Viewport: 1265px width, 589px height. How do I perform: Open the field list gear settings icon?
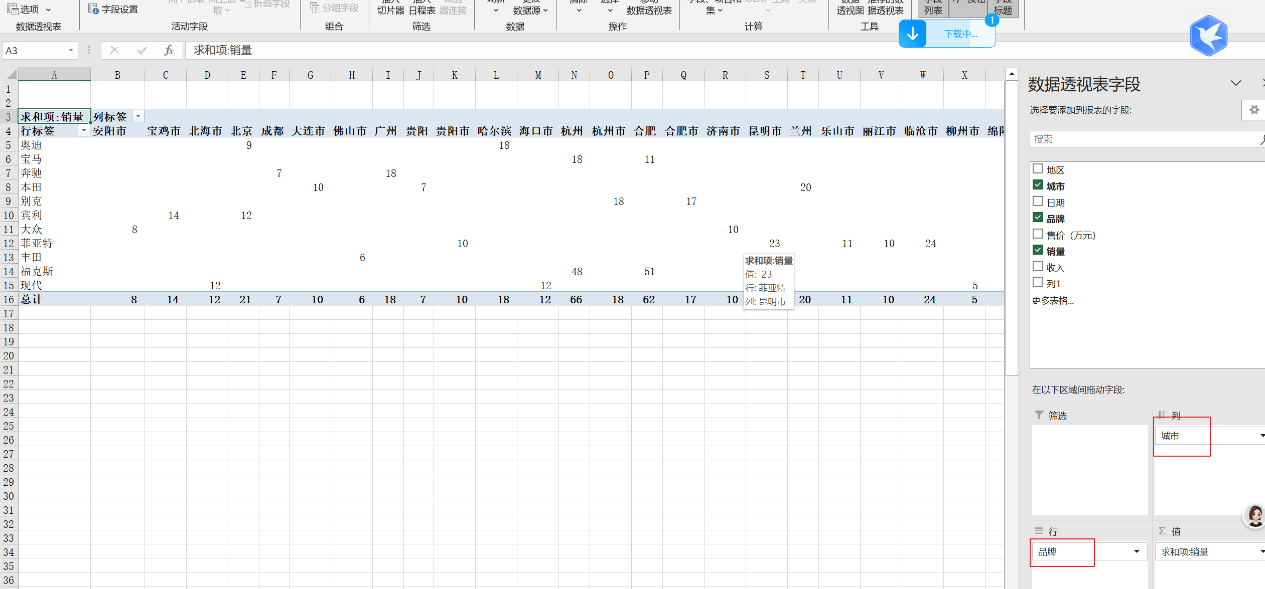click(1254, 110)
